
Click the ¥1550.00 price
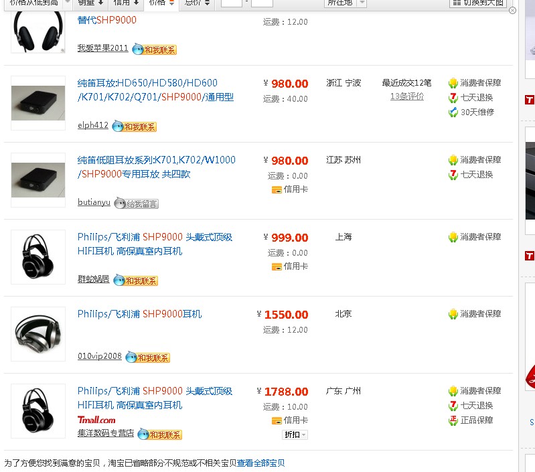coord(283,315)
